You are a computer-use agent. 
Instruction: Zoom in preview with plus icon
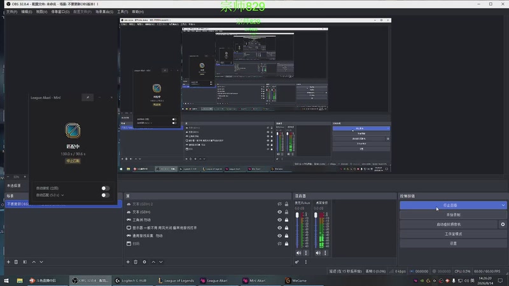click(25, 177)
